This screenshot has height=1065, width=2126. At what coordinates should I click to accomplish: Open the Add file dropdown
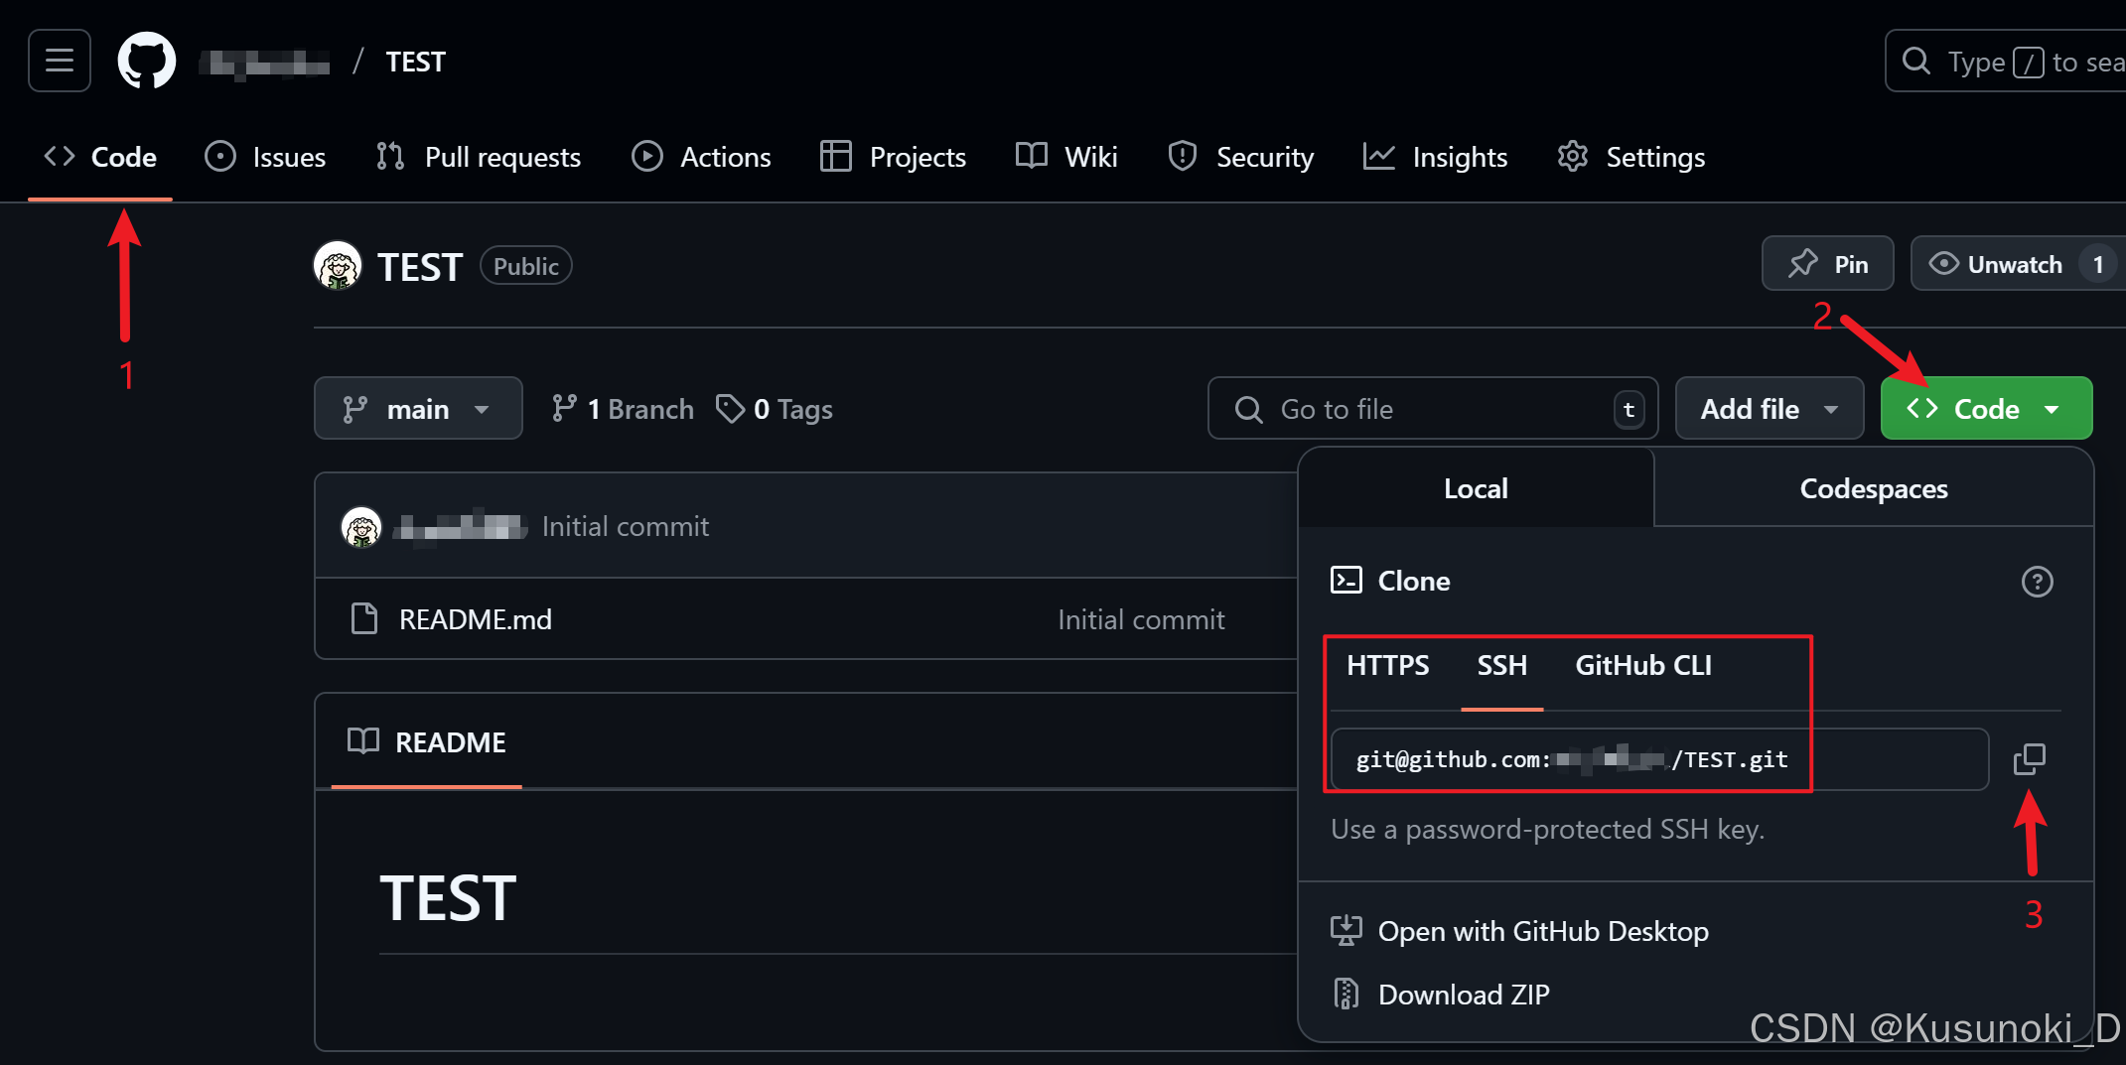coord(1770,408)
